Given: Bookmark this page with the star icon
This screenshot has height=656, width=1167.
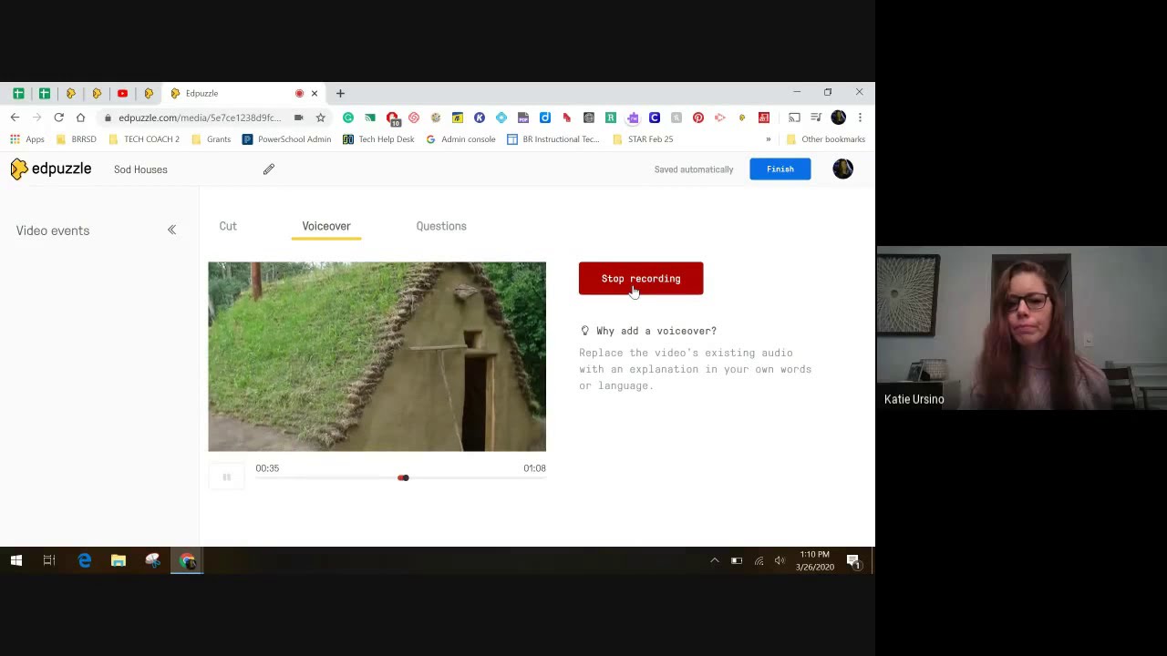Looking at the screenshot, I should coord(320,118).
